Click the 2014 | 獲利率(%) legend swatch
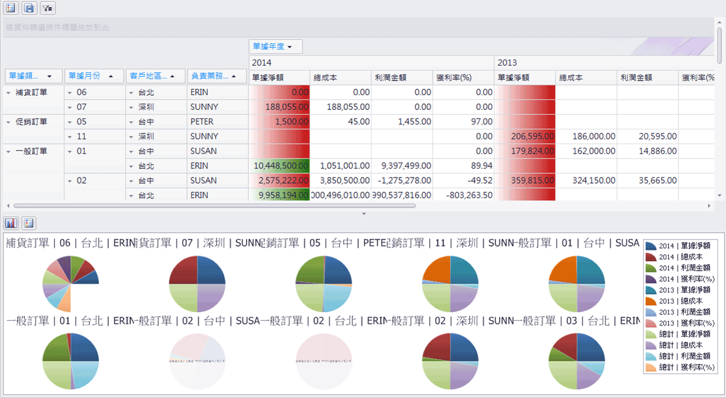This screenshot has width=726, height=398. (x=651, y=279)
